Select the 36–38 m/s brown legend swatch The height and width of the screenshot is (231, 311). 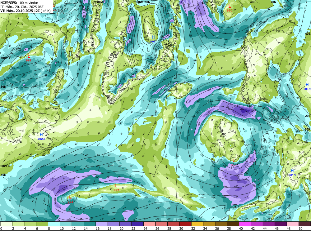221,224
